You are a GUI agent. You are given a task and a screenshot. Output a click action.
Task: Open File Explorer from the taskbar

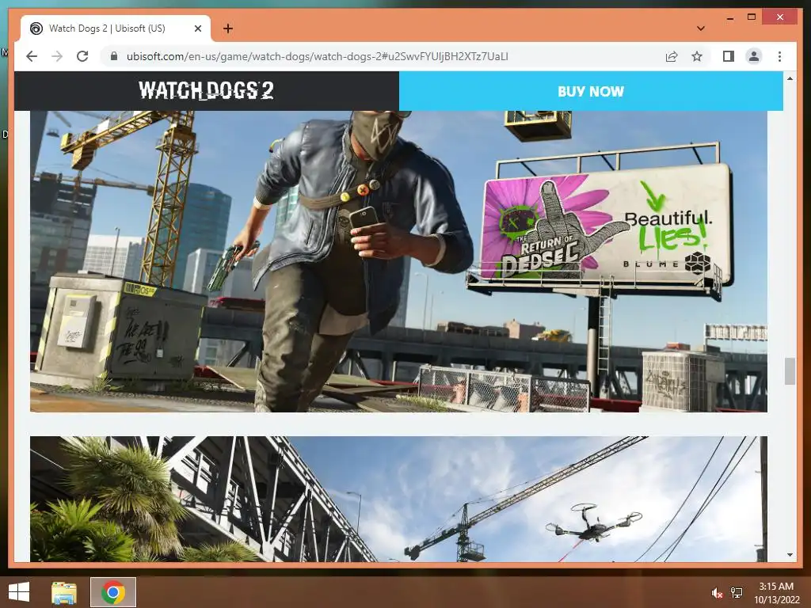64,592
